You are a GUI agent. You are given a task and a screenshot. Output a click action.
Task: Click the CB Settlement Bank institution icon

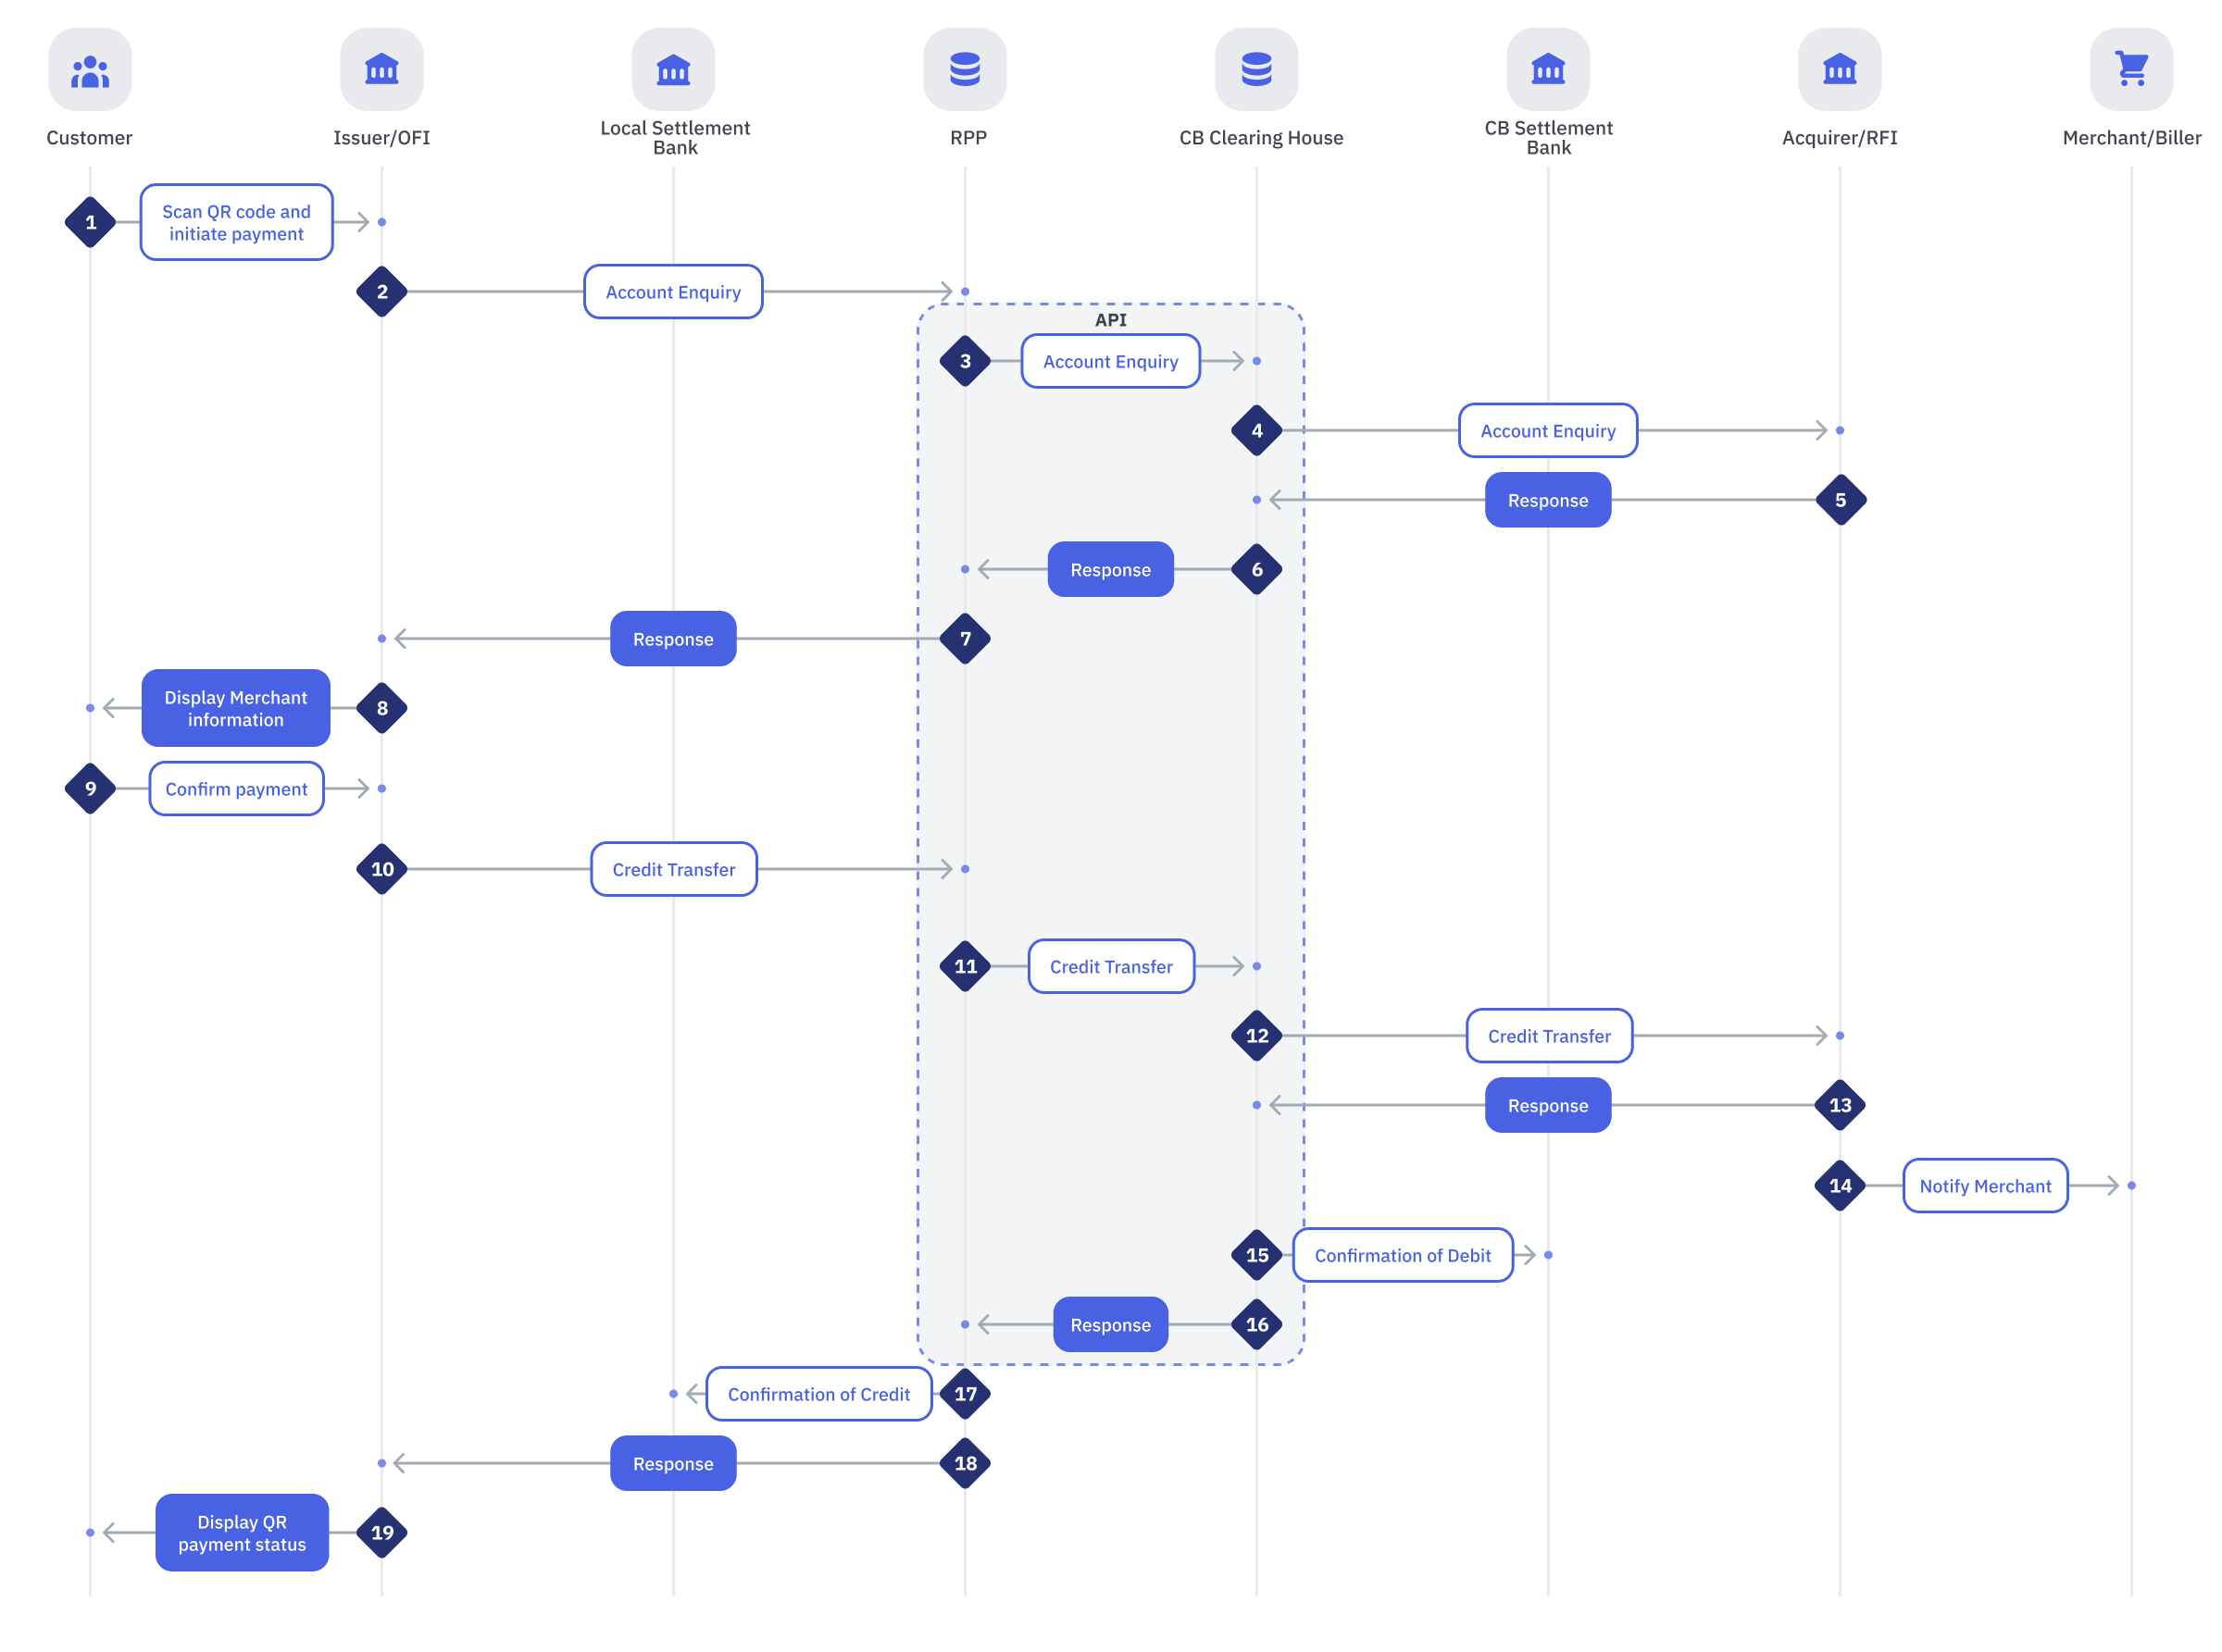tap(1550, 71)
